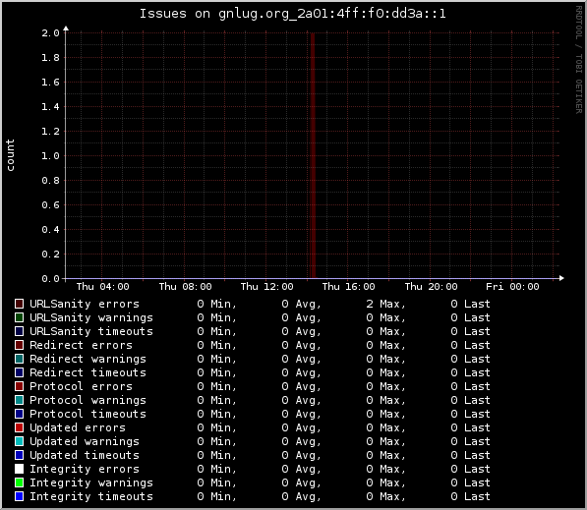Image resolution: width=587 pixels, height=510 pixels.
Task: Select the Integrity warnings bright green swatch
Action: tap(19, 482)
